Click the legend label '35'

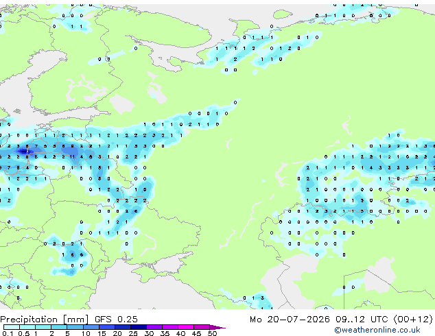165,333
